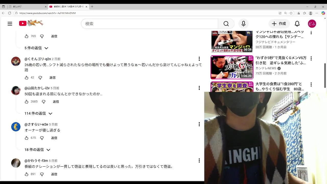Reply to the comment with 765 likes

click(54, 36)
